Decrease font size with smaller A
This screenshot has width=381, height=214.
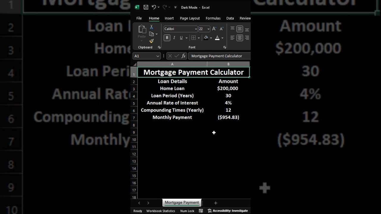tap(221, 29)
